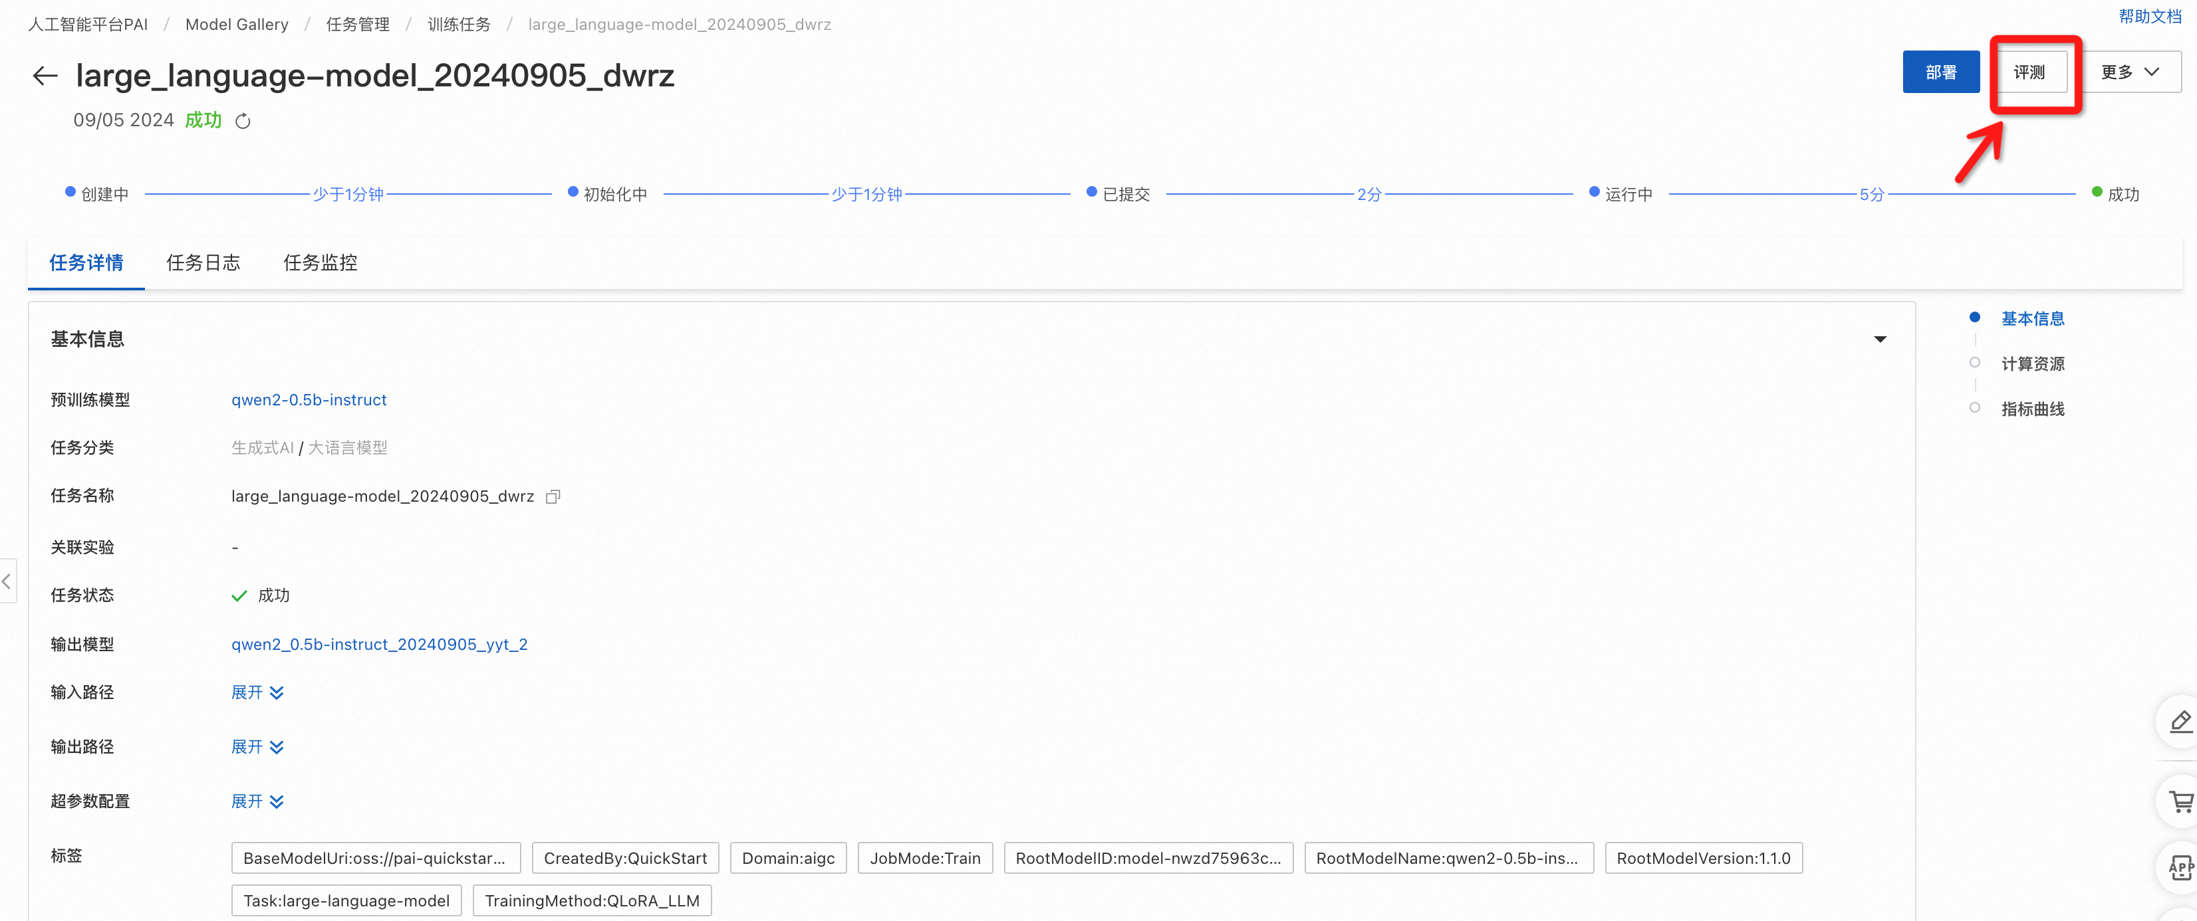Jump to 指标曲线 anchor in side navigation
Screen dimensions: 2197x921
pyautogui.click(x=2032, y=409)
